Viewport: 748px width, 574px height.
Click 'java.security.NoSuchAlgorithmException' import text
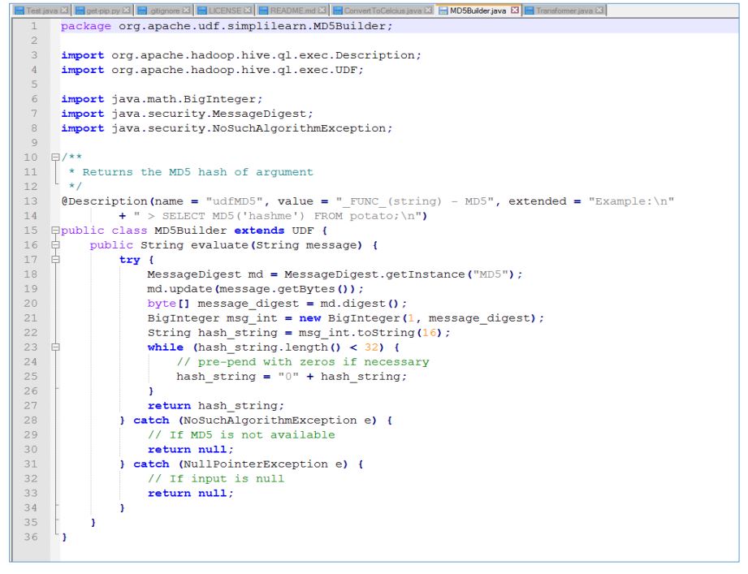click(x=249, y=128)
